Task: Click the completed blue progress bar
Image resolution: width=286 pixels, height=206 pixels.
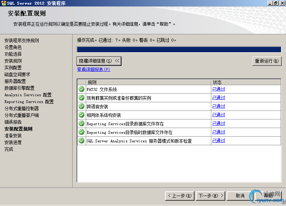Action: tap(179, 49)
